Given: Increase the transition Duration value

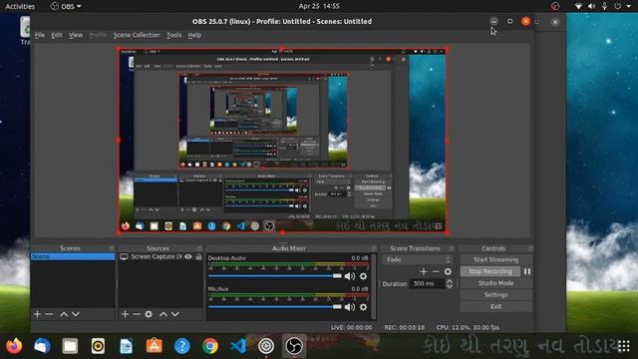Looking at the screenshot, I should 450,281.
